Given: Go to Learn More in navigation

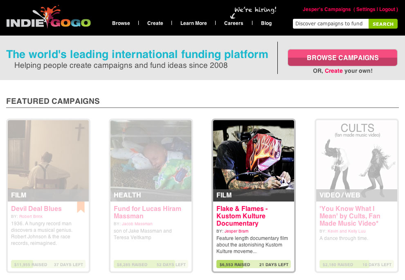Looking at the screenshot, I should [x=193, y=23].
